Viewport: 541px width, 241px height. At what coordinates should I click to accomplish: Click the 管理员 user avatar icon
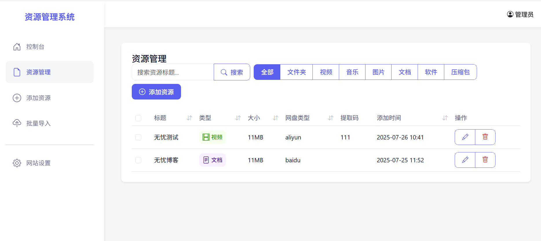tap(510, 14)
